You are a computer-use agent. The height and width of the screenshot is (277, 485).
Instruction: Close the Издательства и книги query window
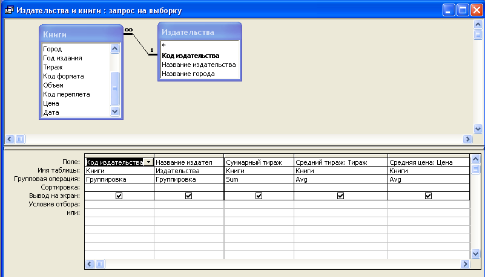click(x=477, y=10)
